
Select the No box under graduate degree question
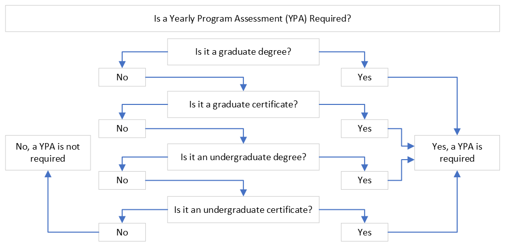point(122,78)
